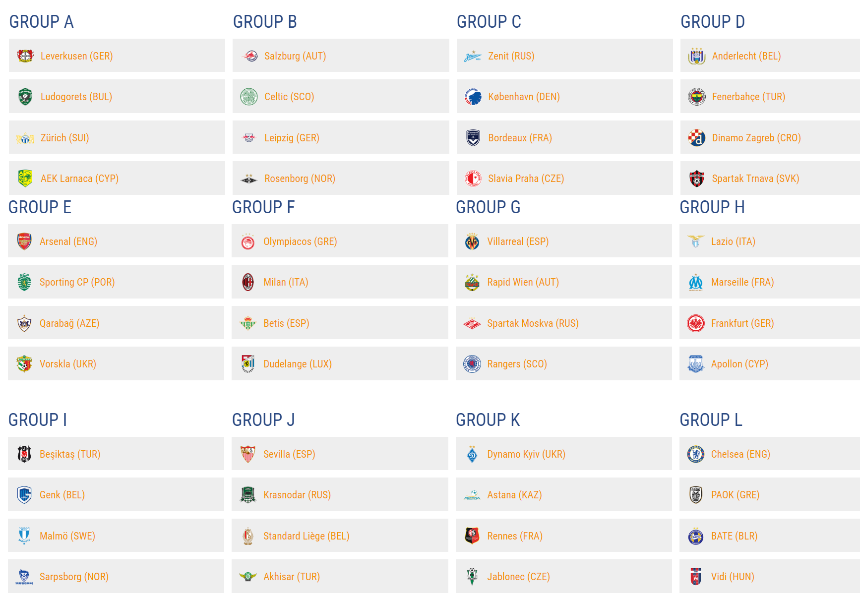Click the Leverkusen club crest icon
Image resolution: width=860 pixels, height=598 pixels.
coord(25,56)
